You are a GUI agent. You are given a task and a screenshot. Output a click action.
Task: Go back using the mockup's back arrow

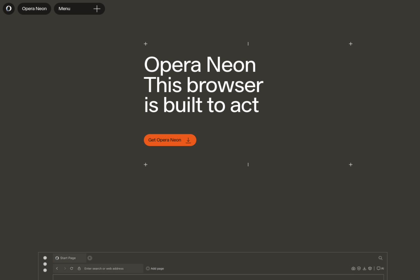tap(57, 269)
